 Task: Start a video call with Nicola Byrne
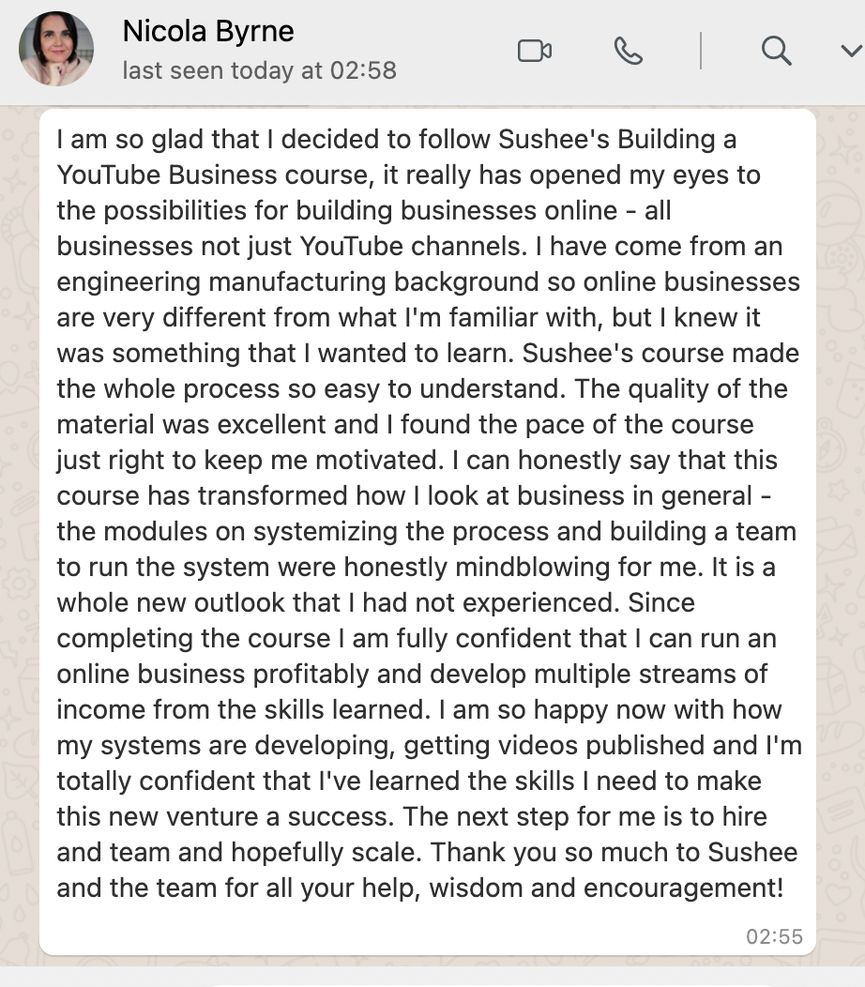pyautogui.click(x=535, y=51)
